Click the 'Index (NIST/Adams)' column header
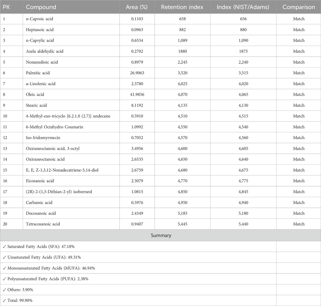321x306 pixels. click(x=243, y=7)
